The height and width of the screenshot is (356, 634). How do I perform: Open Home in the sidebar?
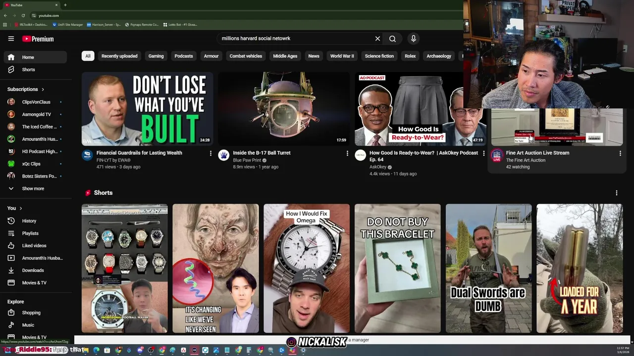click(x=35, y=57)
